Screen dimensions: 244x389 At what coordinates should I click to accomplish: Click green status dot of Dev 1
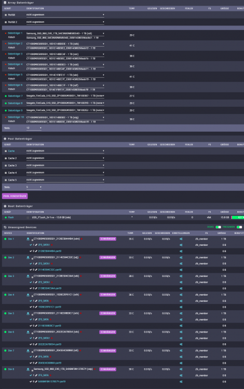point(6,239)
